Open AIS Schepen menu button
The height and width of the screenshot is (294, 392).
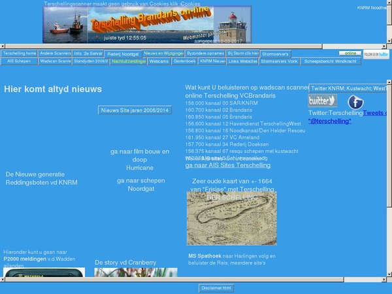pos(19,61)
